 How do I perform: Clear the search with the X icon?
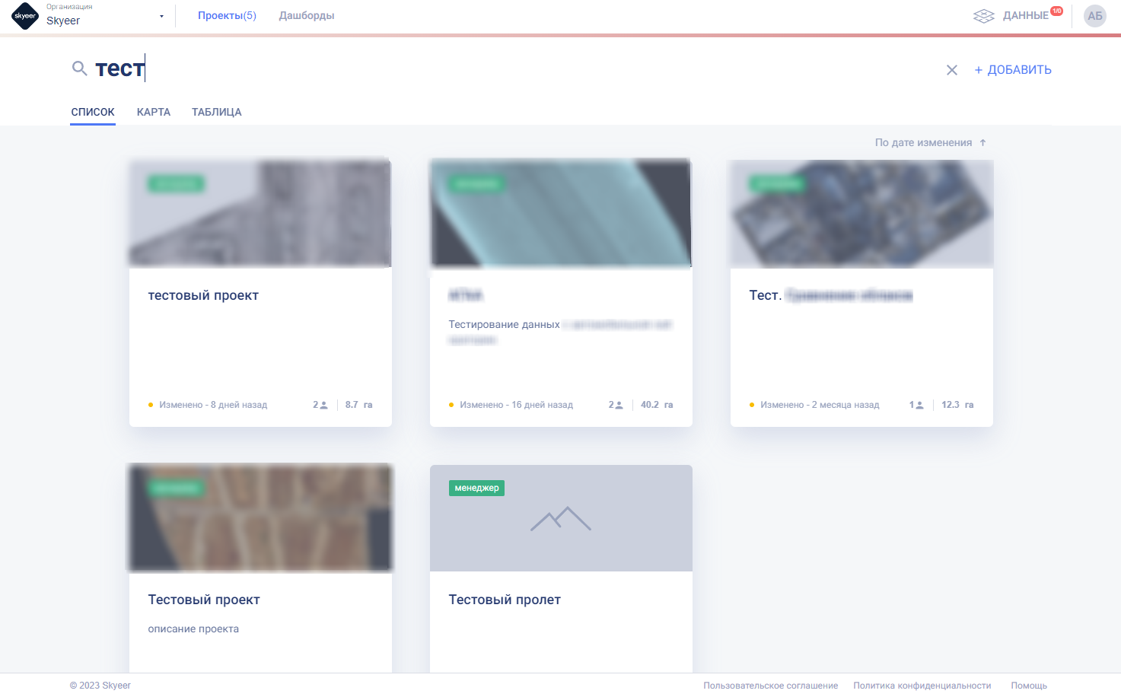[x=951, y=70]
